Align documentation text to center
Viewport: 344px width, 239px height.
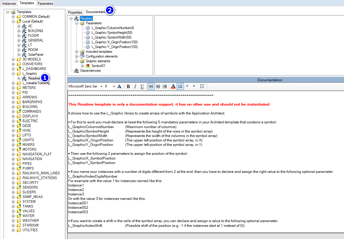pyautogui.click(x=158, y=86)
